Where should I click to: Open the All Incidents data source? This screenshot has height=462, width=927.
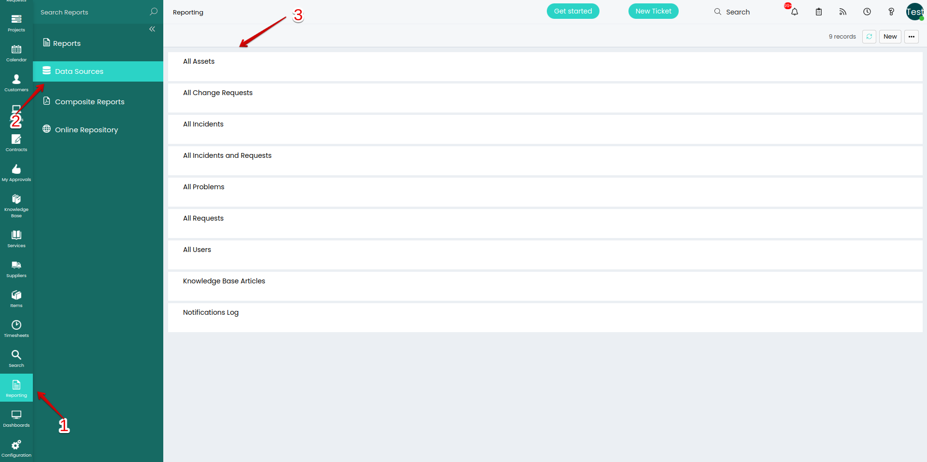203,124
